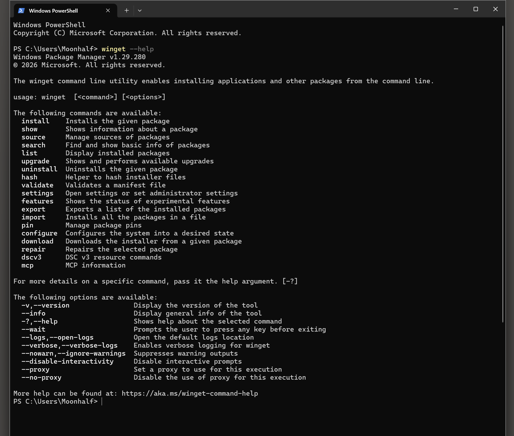Click 'Repairs the selected package' description
Image resolution: width=514 pixels, height=436 pixels.
(x=122, y=249)
